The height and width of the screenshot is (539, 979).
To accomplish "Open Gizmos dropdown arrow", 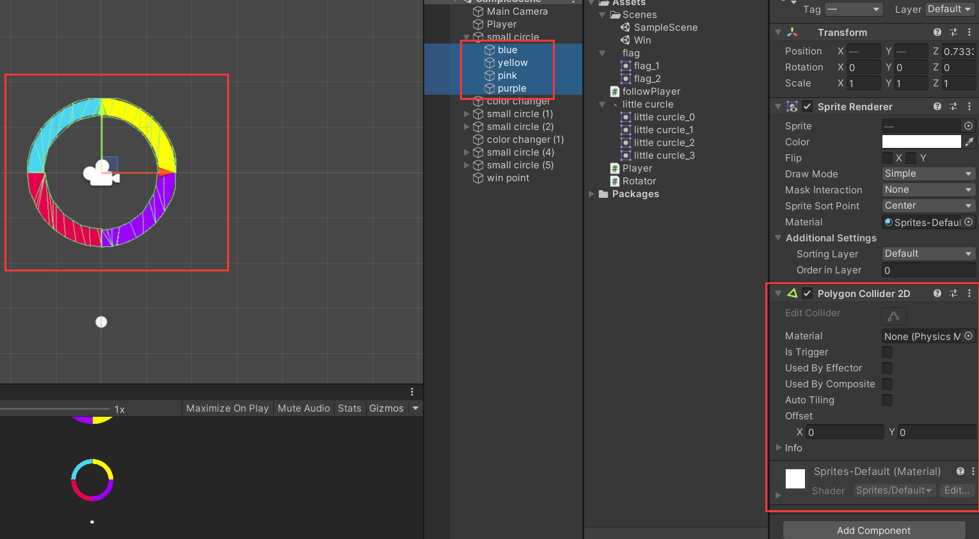I will tap(415, 408).
